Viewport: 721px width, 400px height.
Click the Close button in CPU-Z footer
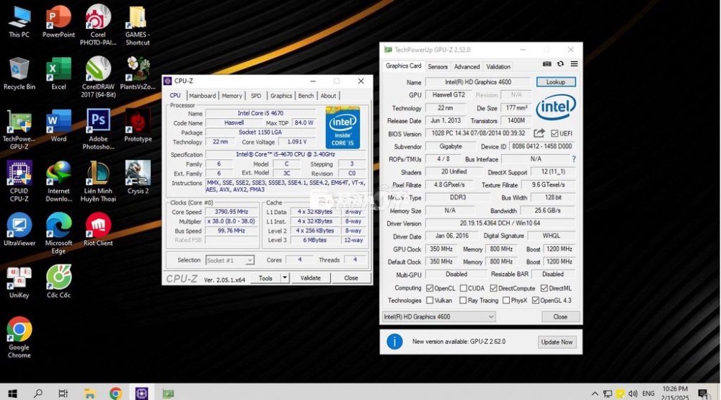(x=351, y=277)
